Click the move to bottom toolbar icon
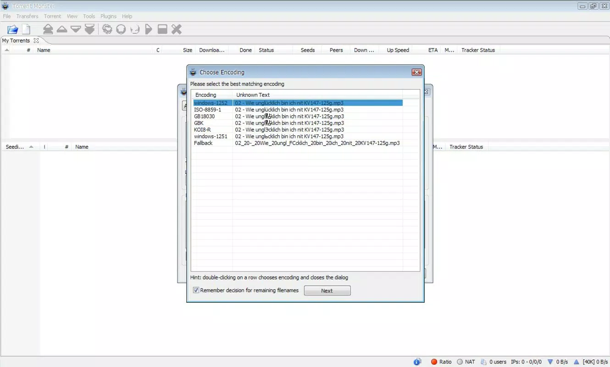 [x=89, y=29]
